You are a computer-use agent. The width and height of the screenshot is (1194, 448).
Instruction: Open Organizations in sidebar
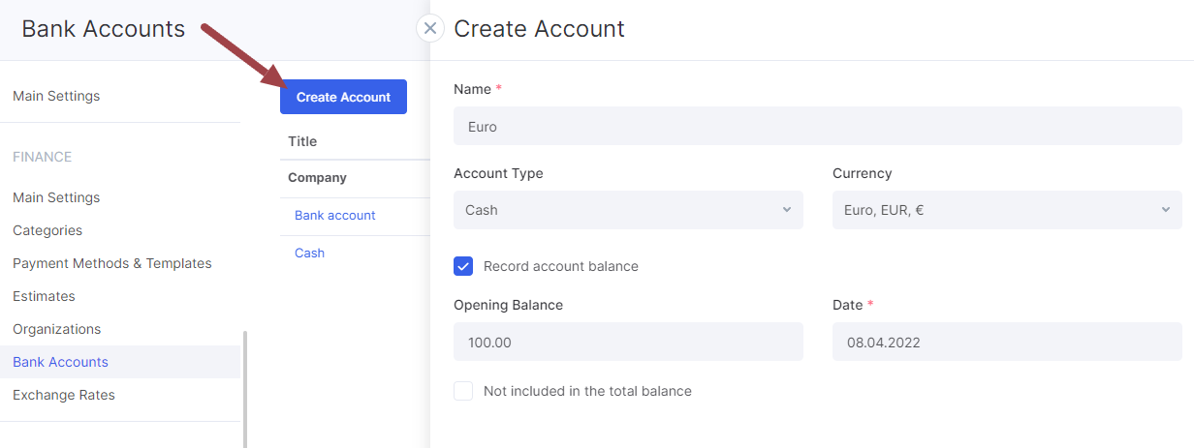click(57, 329)
